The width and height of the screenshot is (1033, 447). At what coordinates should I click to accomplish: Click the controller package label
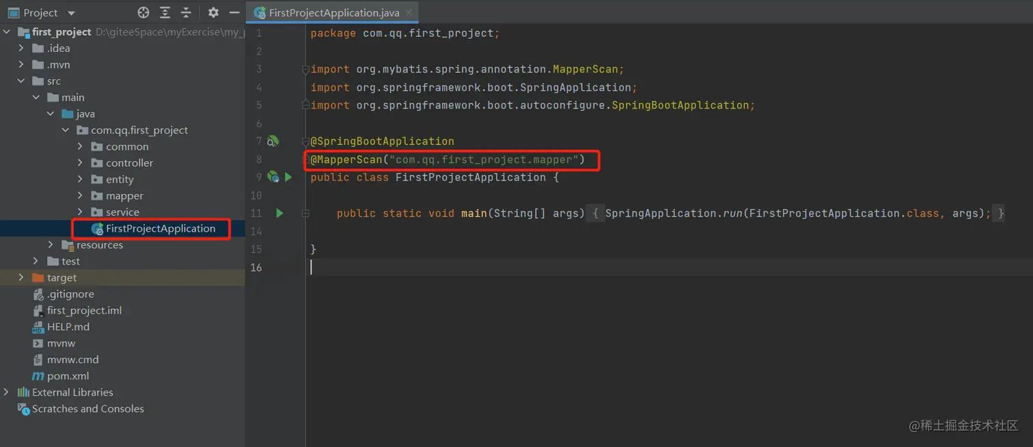130,163
